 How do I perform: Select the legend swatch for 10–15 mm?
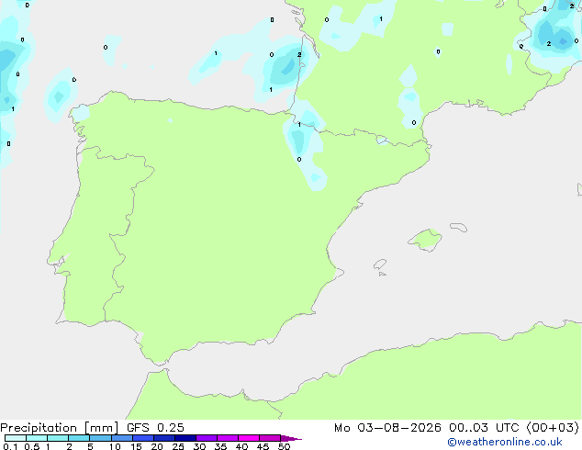click(121, 438)
